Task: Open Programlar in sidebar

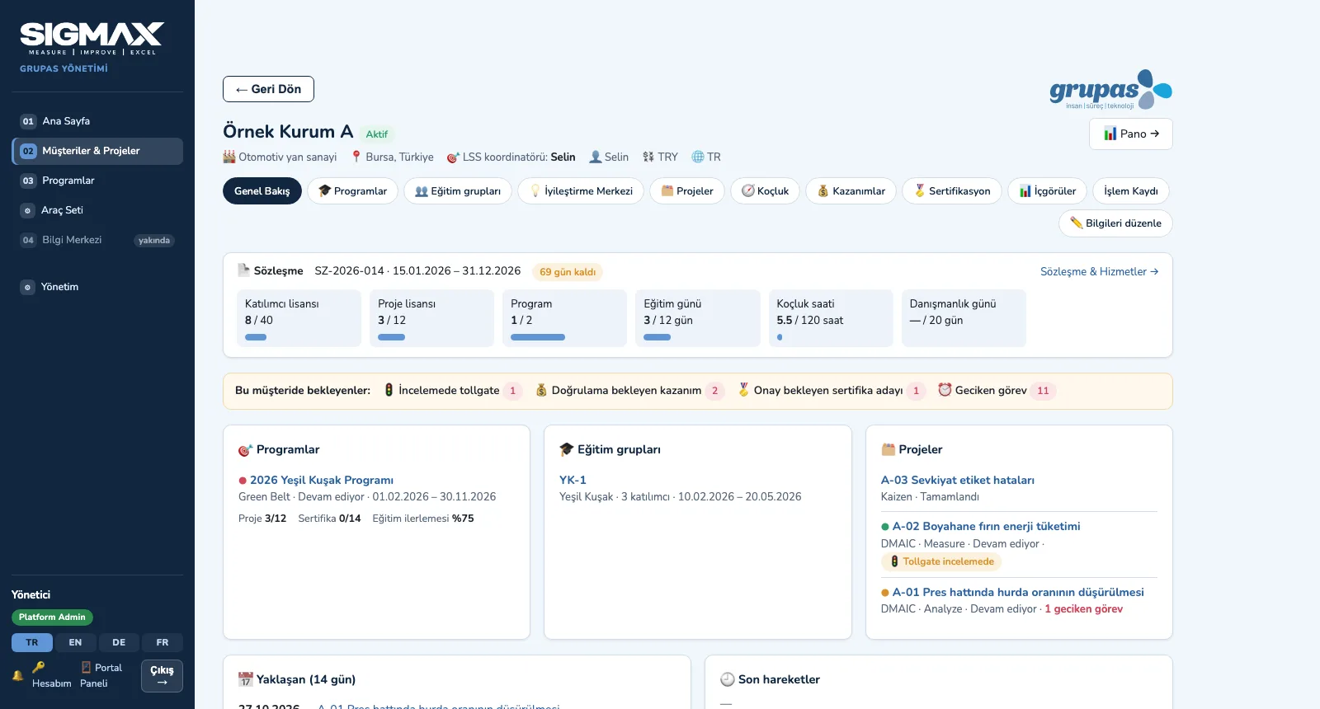Action: pos(97,181)
